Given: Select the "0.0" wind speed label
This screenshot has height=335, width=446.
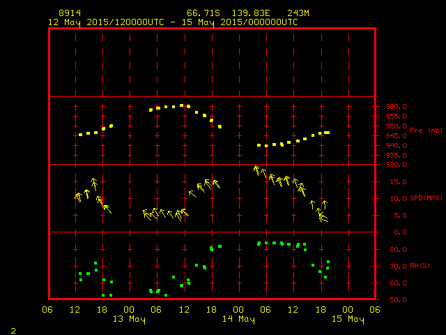Looking at the screenshot, I should point(400,232).
